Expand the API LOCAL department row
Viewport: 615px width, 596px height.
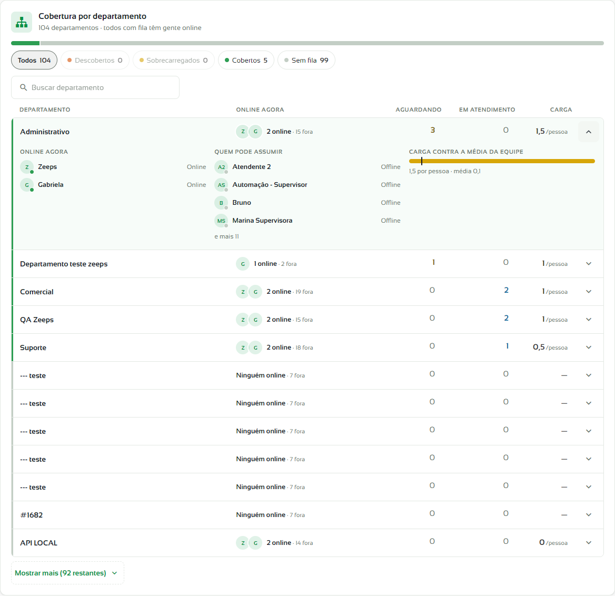pos(588,543)
